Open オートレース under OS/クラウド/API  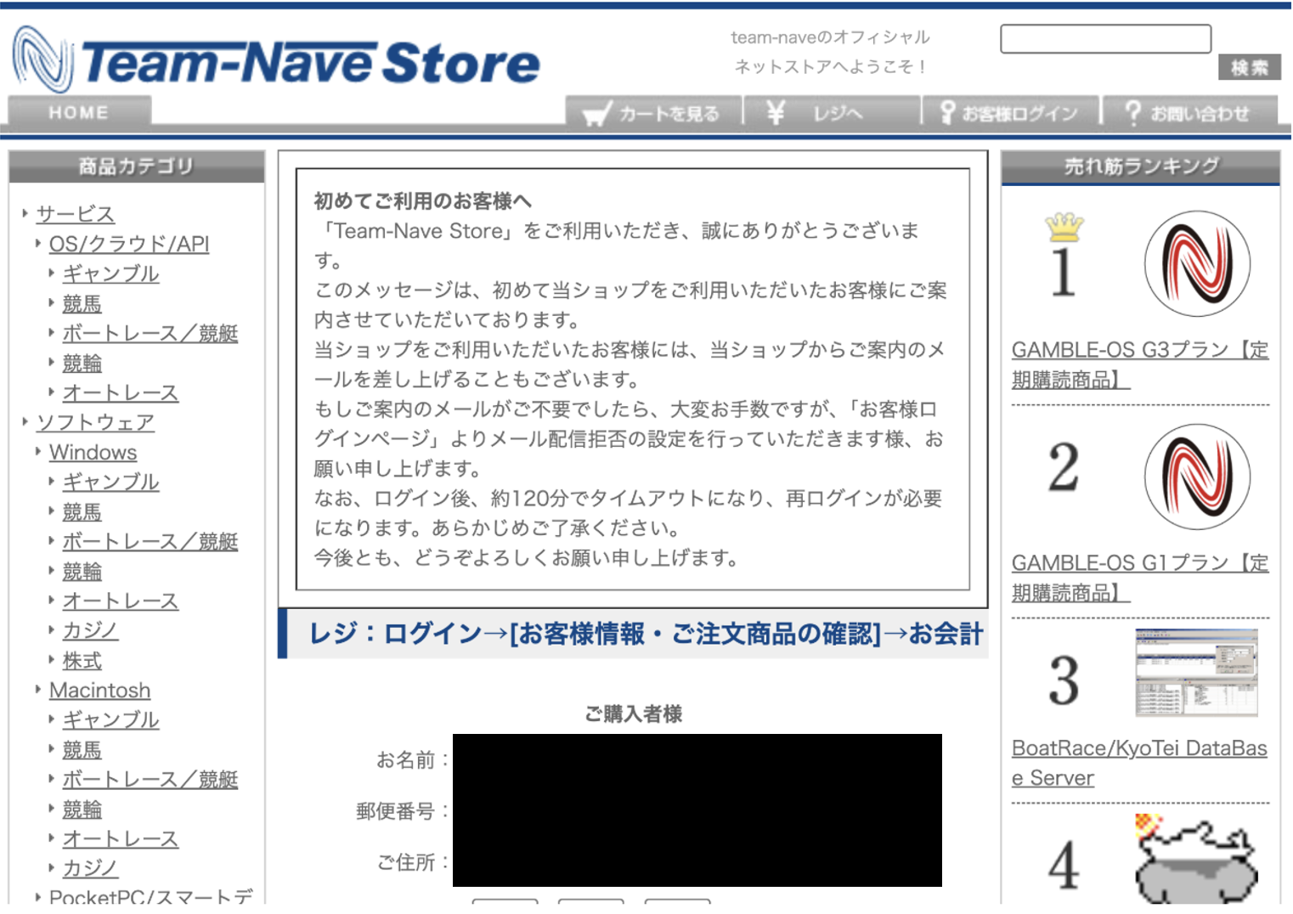120,392
